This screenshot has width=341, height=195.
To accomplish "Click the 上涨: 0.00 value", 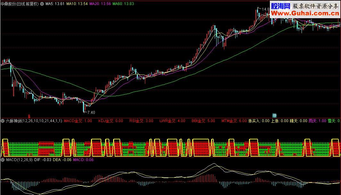I will pyautogui.click(x=280, y=121).
